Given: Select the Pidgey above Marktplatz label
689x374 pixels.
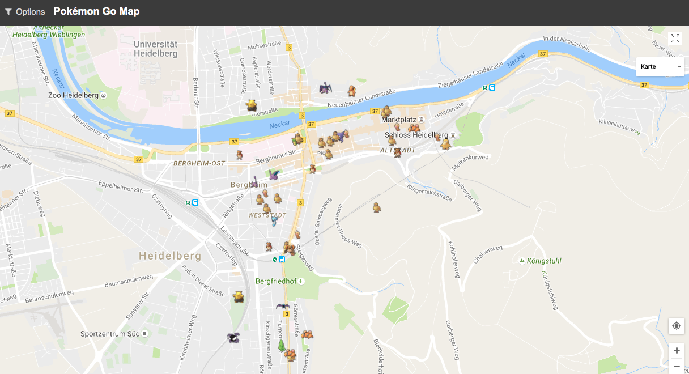Looking at the screenshot, I should (x=386, y=112).
